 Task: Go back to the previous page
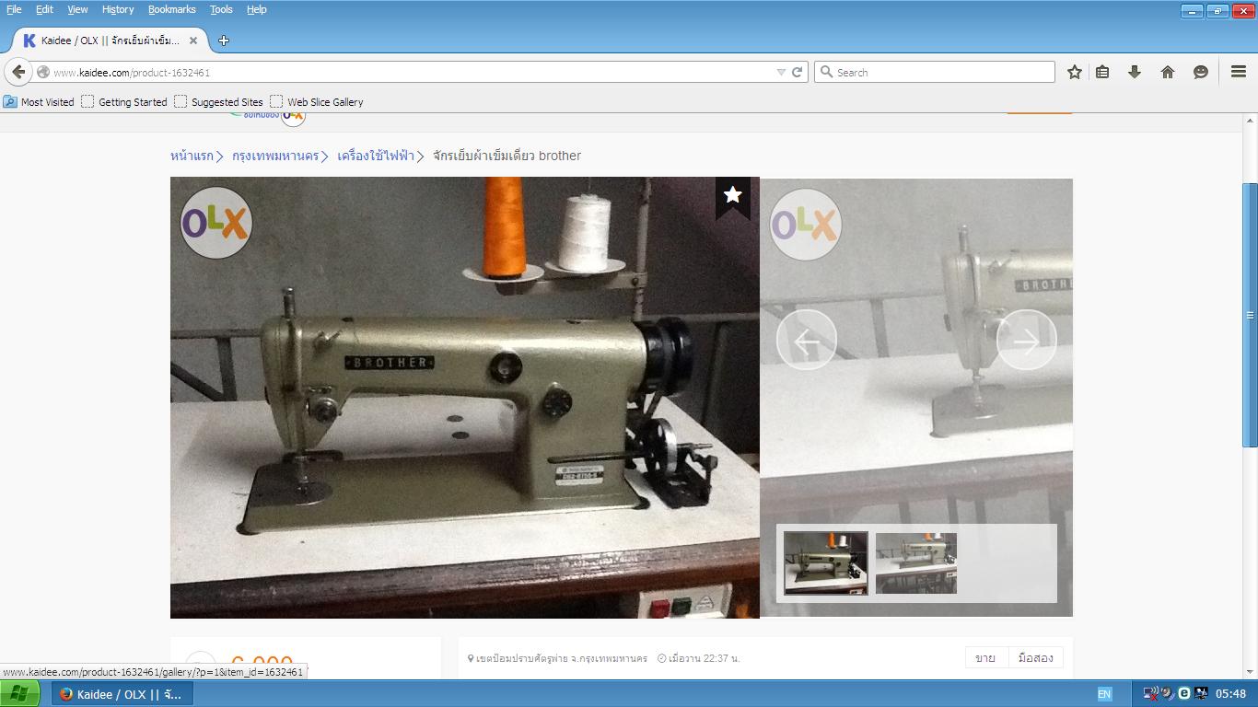point(18,72)
